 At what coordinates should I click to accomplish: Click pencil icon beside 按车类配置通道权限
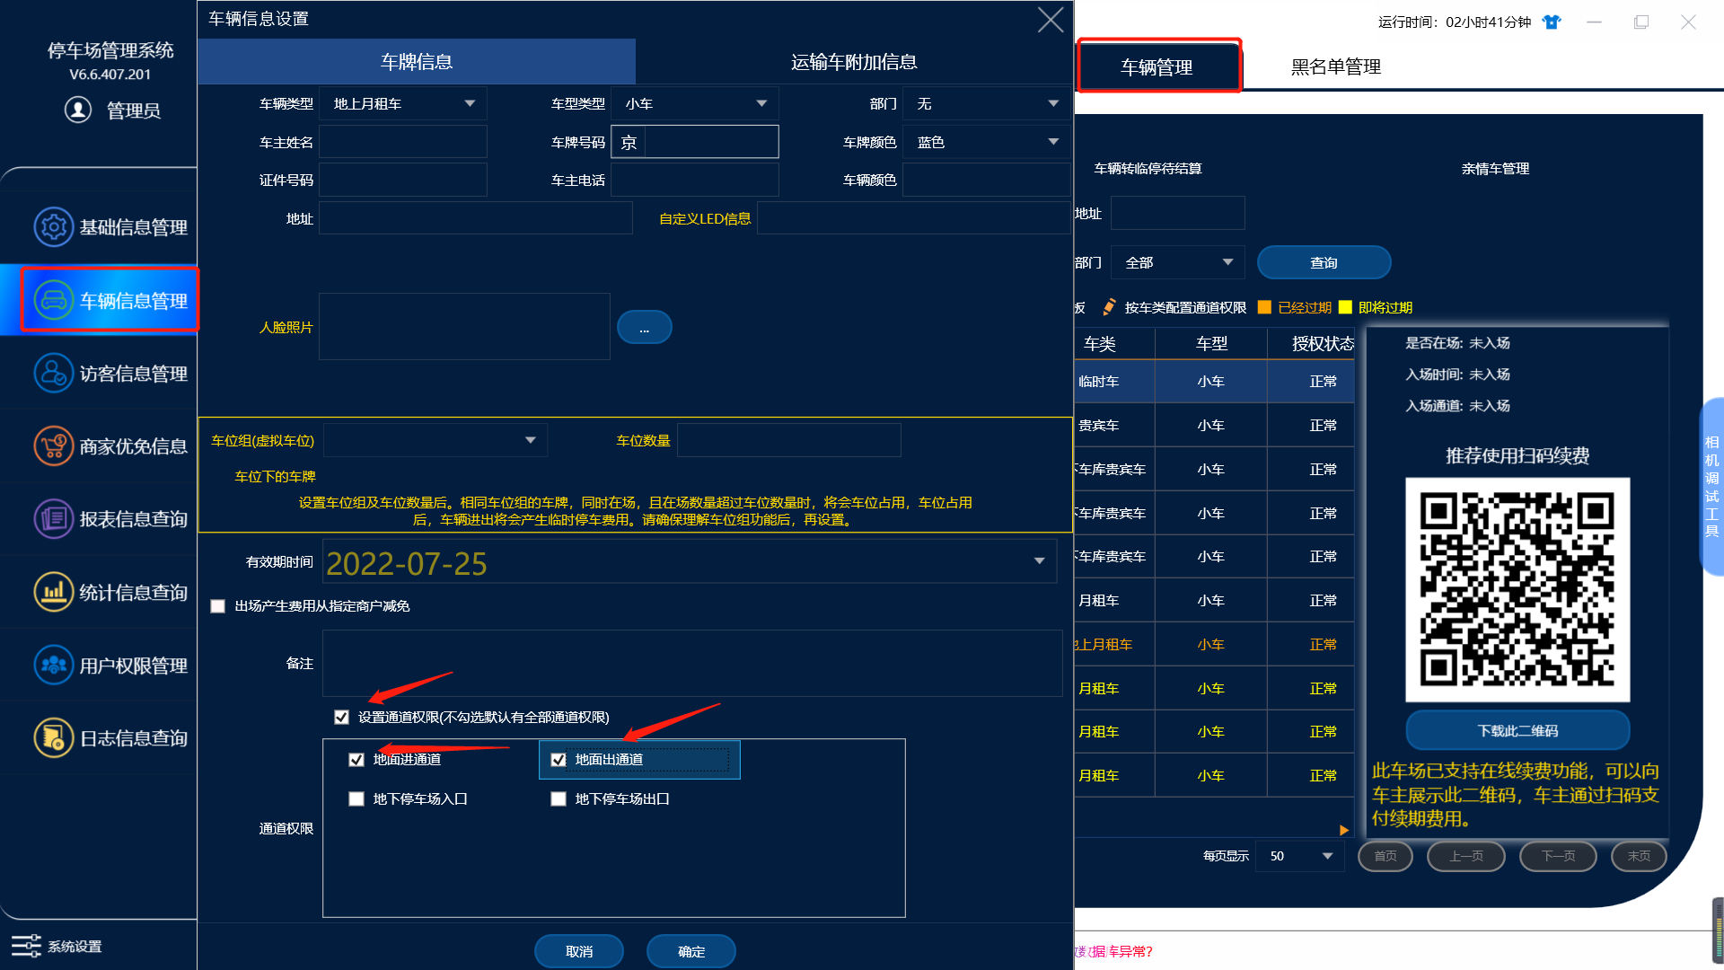click(x=1109, y=307)
